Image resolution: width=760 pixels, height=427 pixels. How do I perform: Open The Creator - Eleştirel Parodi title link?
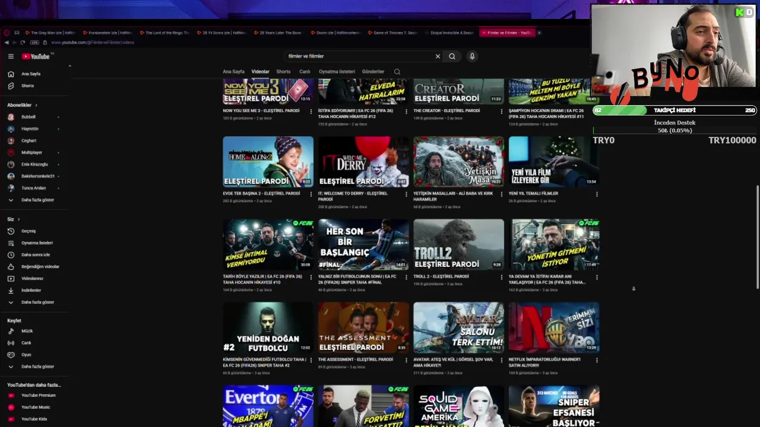pyautogui.click(x=446, y=111)
